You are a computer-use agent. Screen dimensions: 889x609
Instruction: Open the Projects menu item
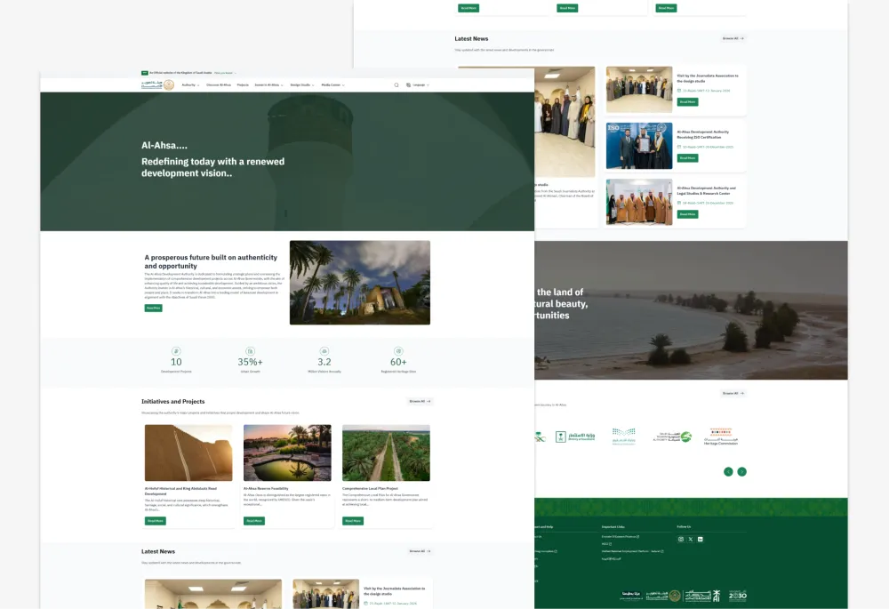point(243,85)
